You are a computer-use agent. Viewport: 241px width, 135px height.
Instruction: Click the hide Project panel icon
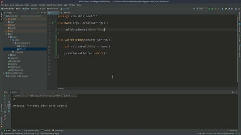point(45,13)
